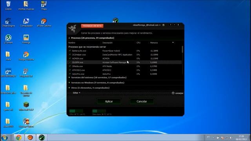This screenshot has width=251, height=141.
Task: Launch Cheat Engine from the desktop
Action: [8, 22]
